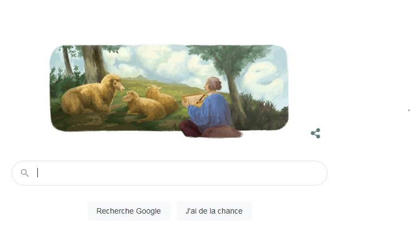Click the sketchbook held by the painter
The height and width of the screenshot is (245, 411).
[193, 100]
